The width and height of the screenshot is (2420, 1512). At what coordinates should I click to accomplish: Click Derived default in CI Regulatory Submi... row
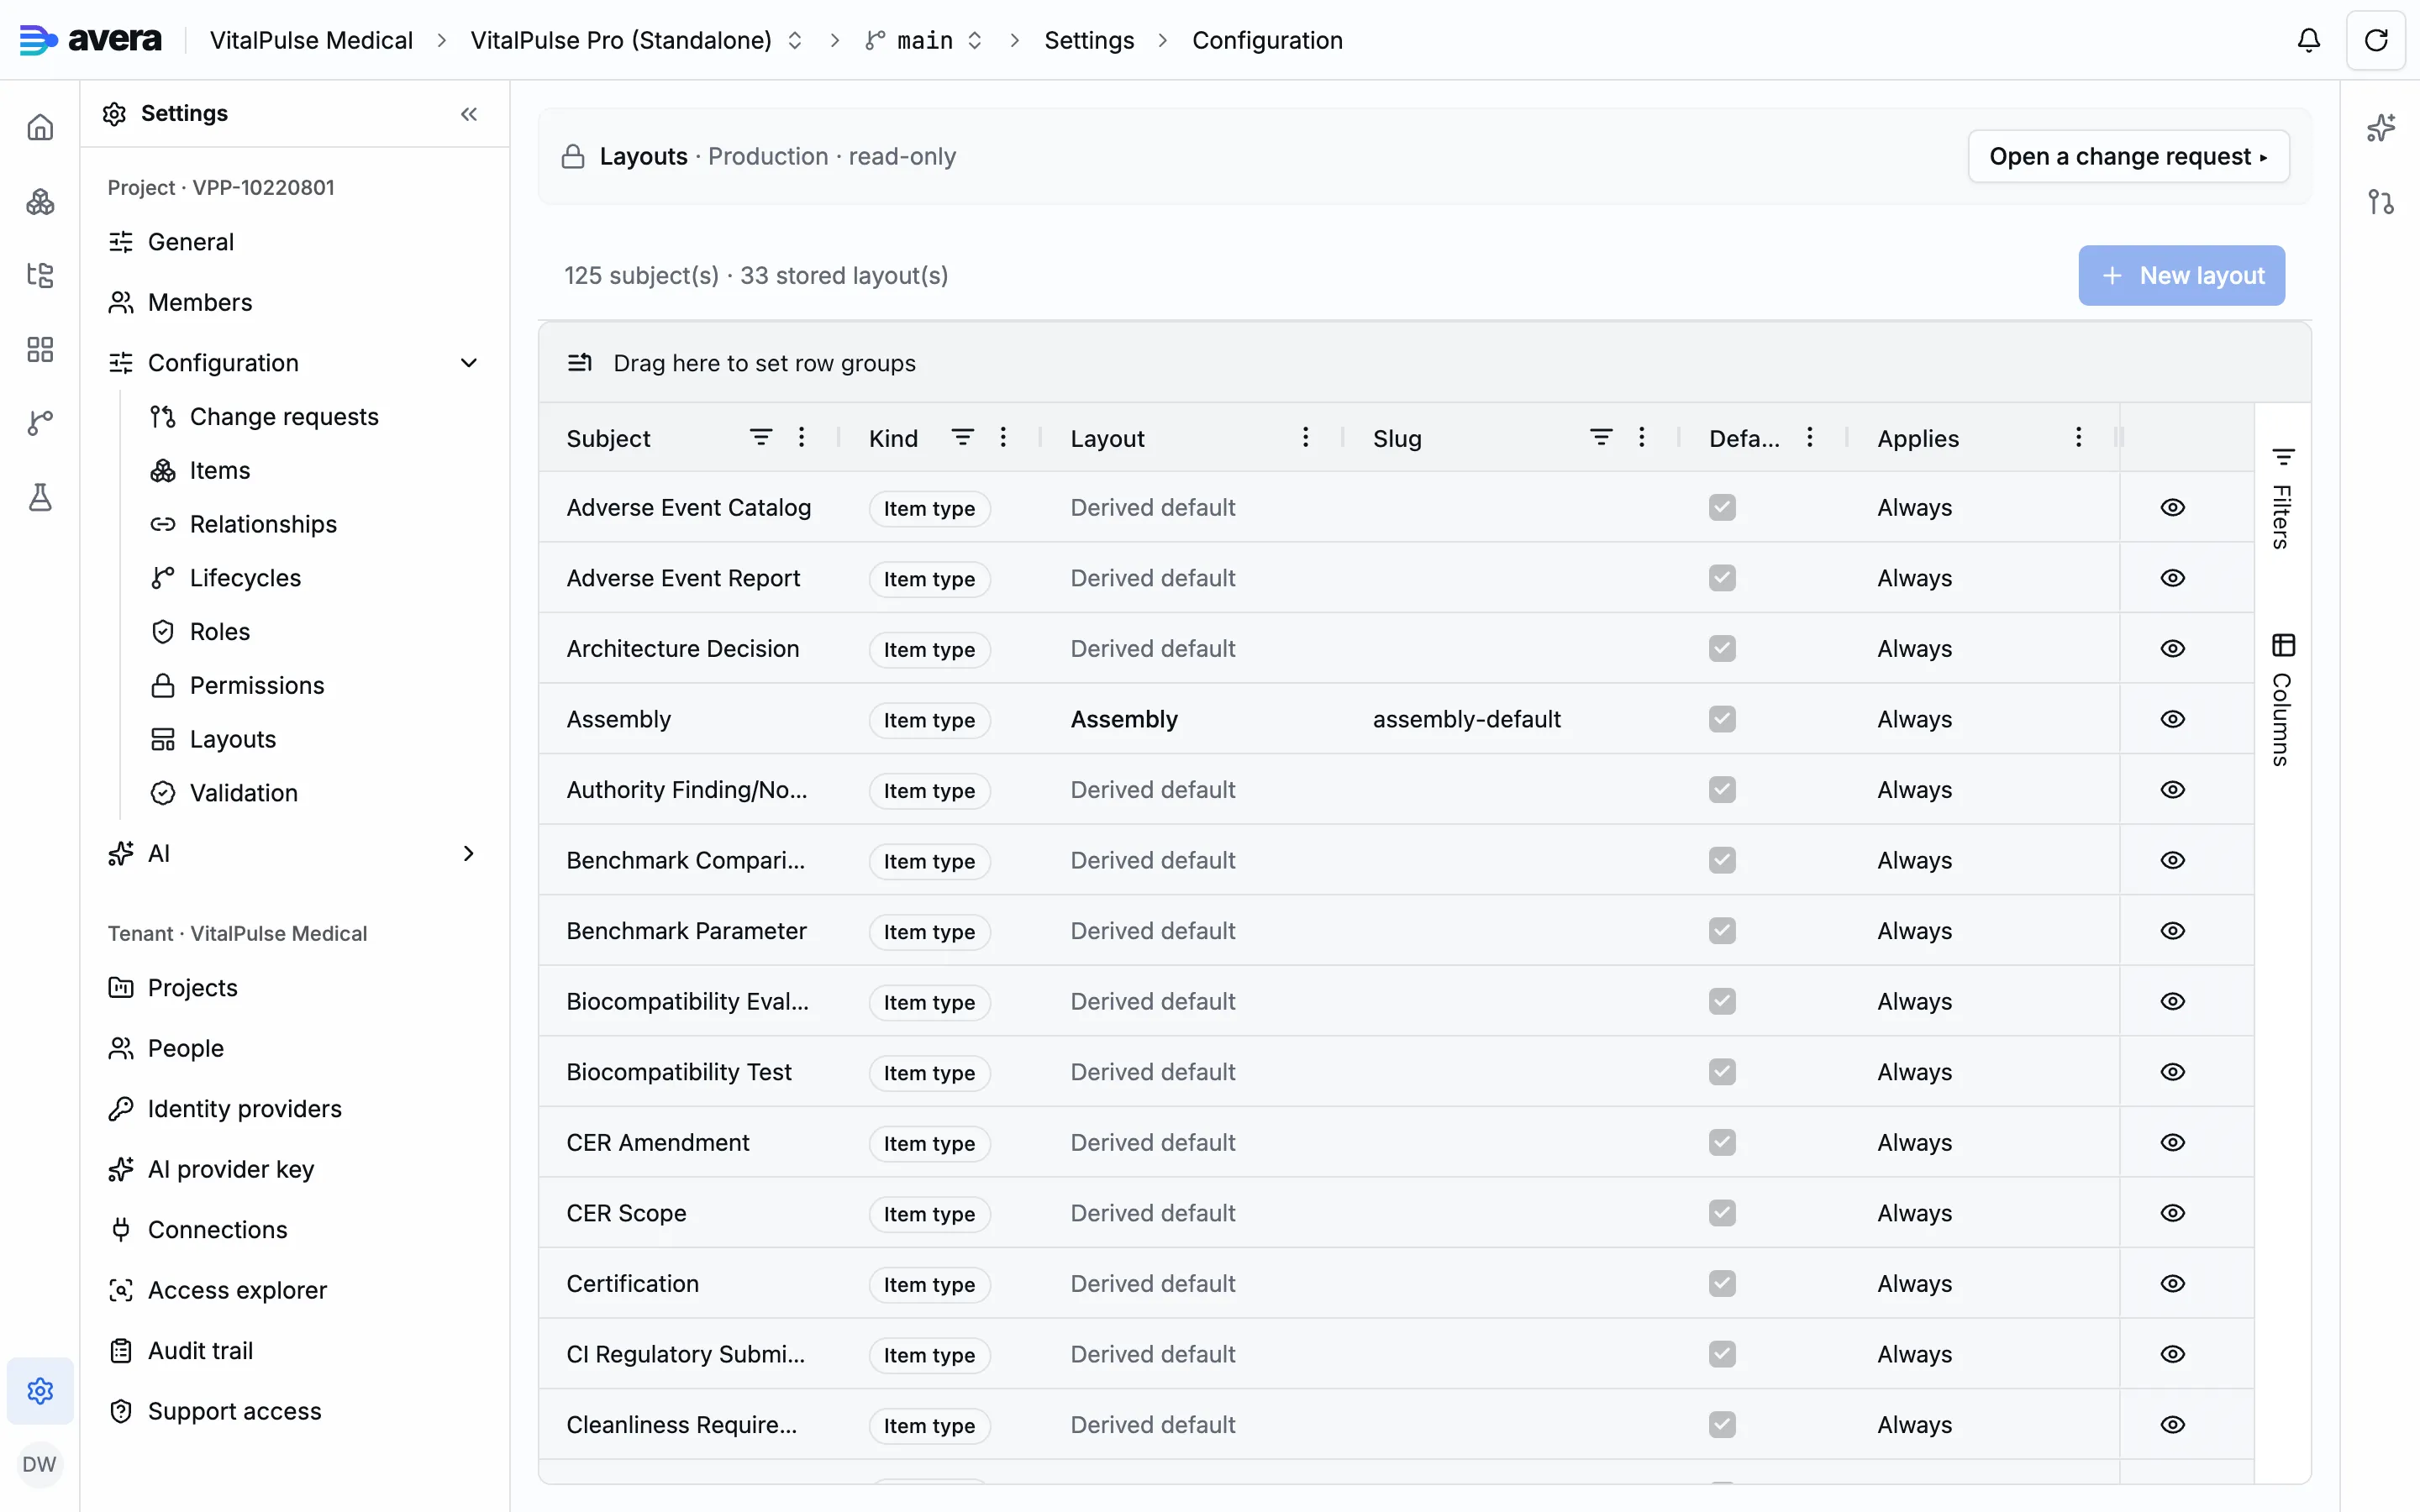[1153, 1354]
